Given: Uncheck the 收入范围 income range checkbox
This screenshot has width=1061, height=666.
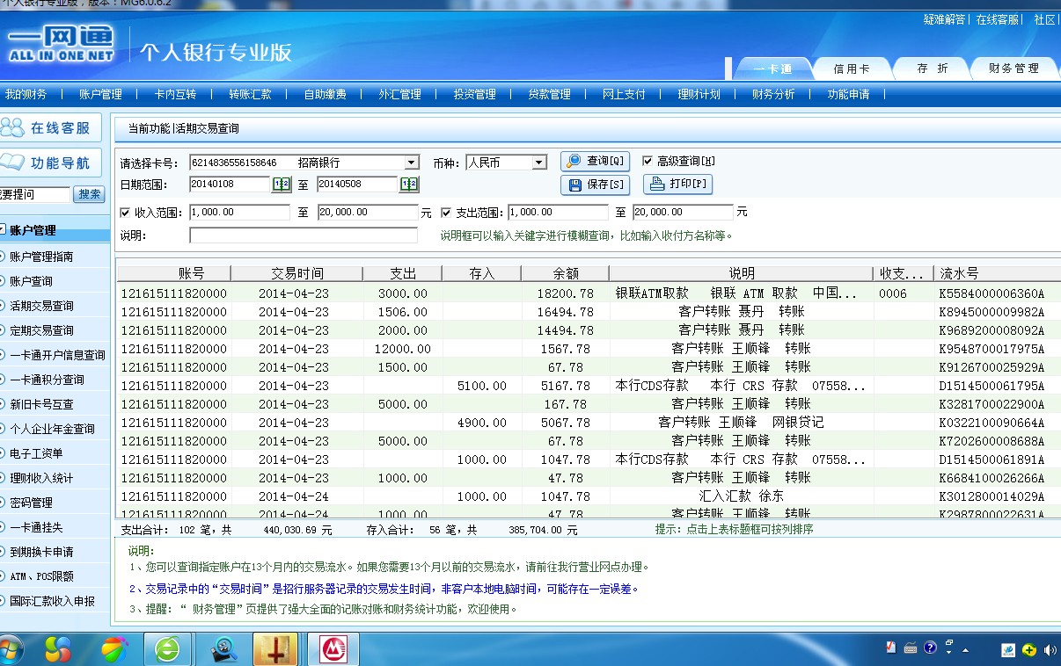Looking at the screenshot, I should [125, 213].
